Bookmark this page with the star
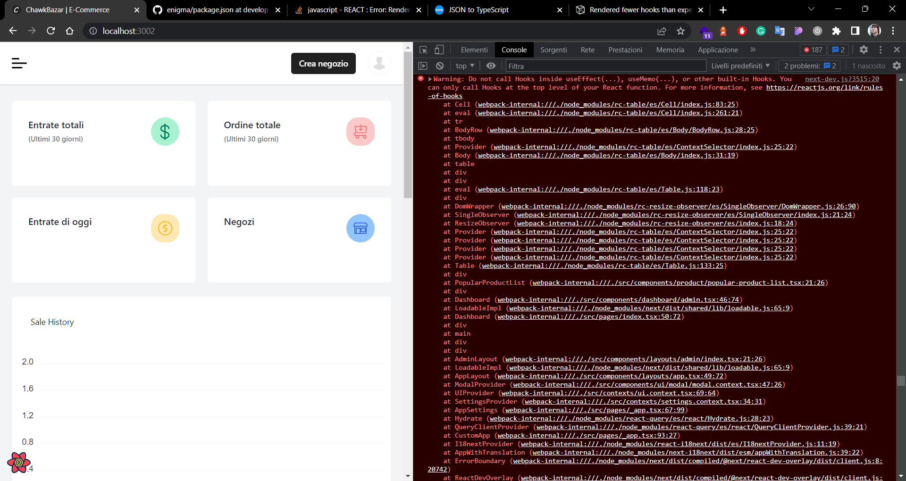Image resolution: width=906 pixels, height=481 pixels. point(680,31)
